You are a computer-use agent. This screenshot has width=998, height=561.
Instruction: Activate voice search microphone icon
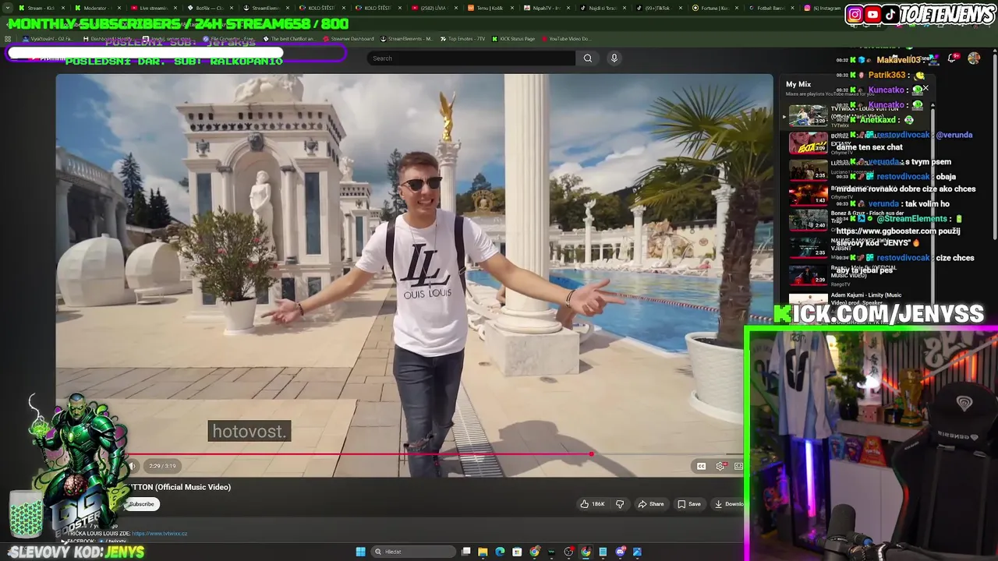(x=614, y=58)
